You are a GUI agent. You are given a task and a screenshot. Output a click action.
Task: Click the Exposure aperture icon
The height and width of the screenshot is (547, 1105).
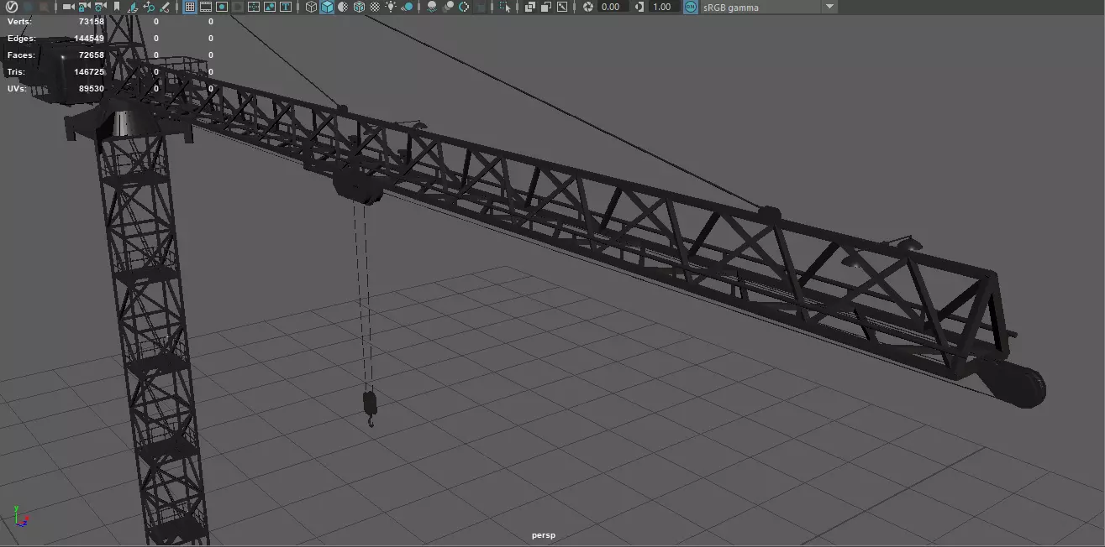click(x=587, y=7)
